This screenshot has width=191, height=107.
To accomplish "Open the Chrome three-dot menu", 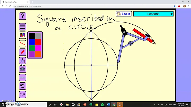I will (188, 6).
